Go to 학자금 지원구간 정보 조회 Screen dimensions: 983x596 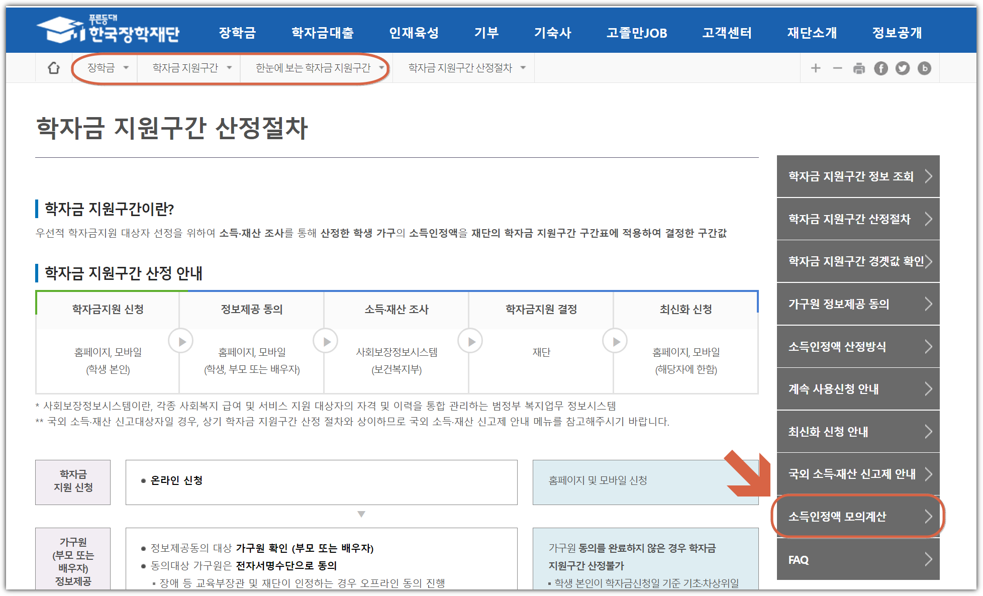(858, 176)
